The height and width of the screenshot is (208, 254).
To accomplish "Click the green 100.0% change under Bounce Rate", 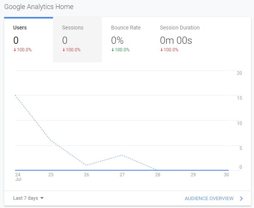I will pos(120,50).
